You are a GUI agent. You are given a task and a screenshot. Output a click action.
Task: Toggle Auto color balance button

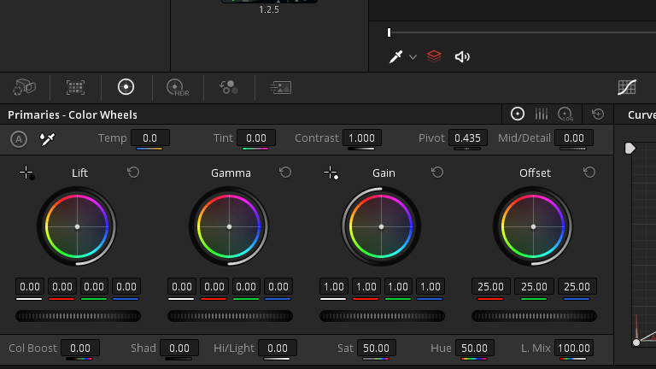pyautogui.click(x=19, y=139)
